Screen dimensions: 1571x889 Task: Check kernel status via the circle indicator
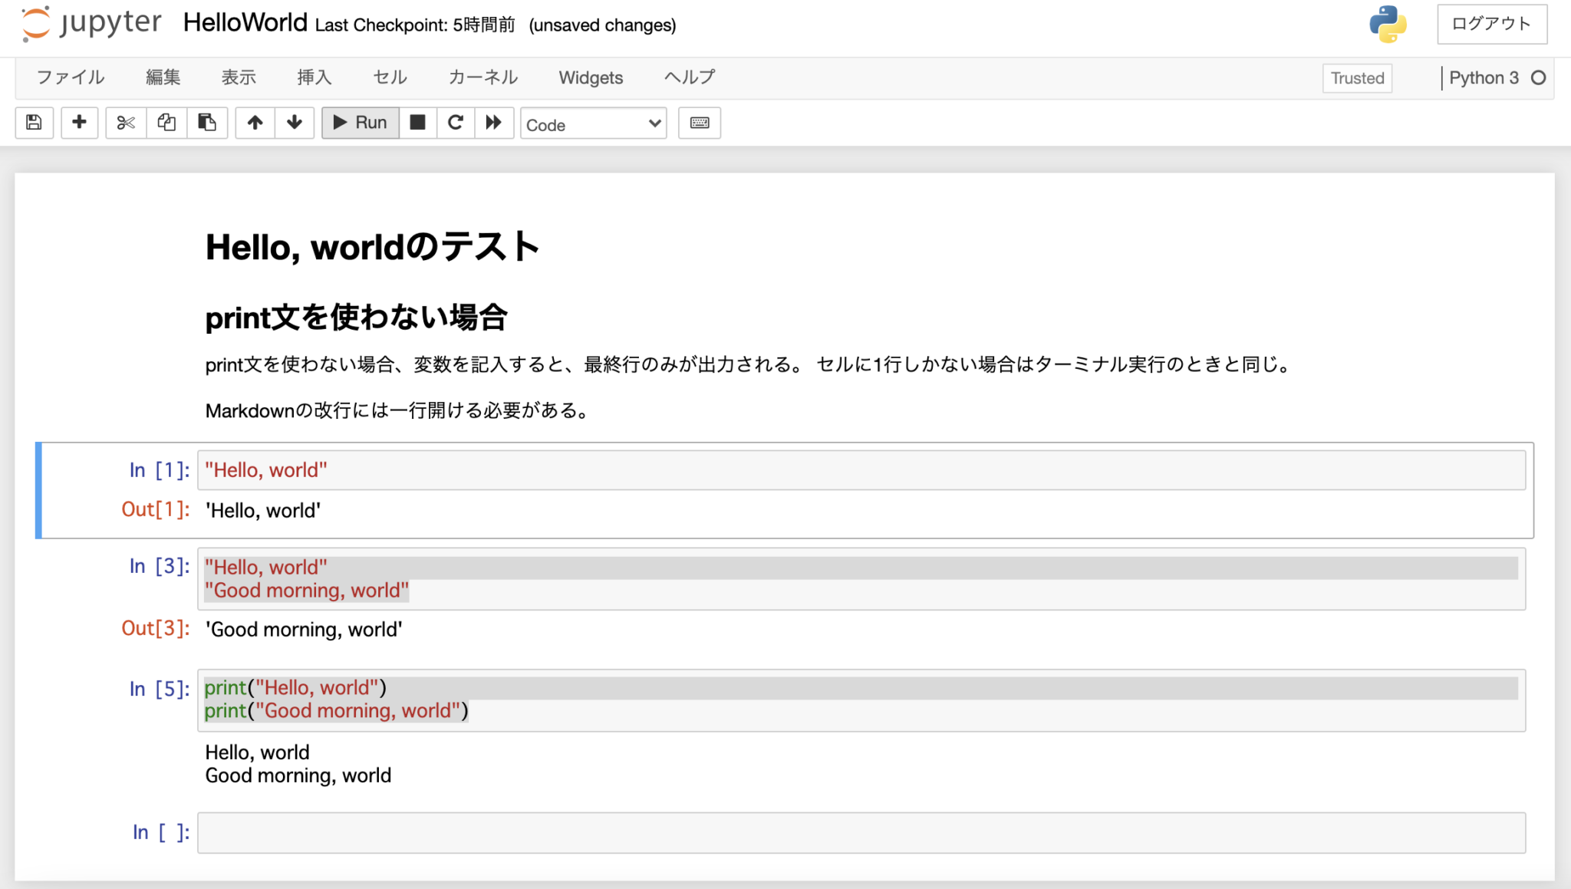1540,77
